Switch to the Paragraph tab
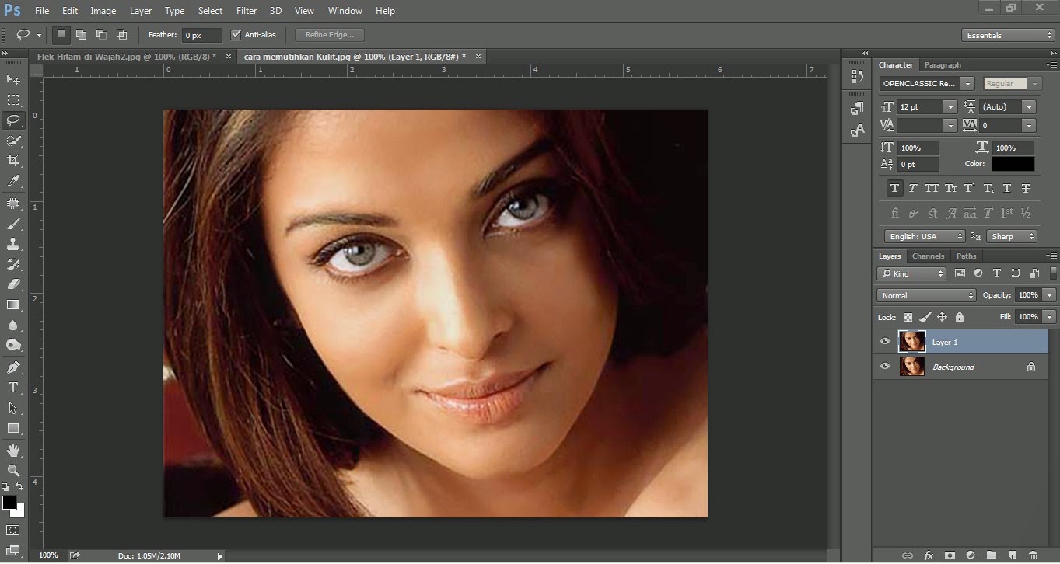This screenshot has height=564, width=1060. 943,64
